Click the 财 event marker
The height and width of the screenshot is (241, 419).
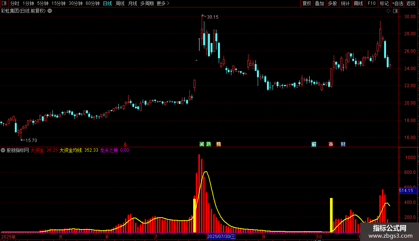point(343,144)
